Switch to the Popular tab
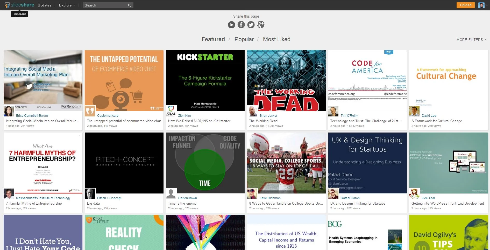The image size is (490, 250). click(244, 39)
